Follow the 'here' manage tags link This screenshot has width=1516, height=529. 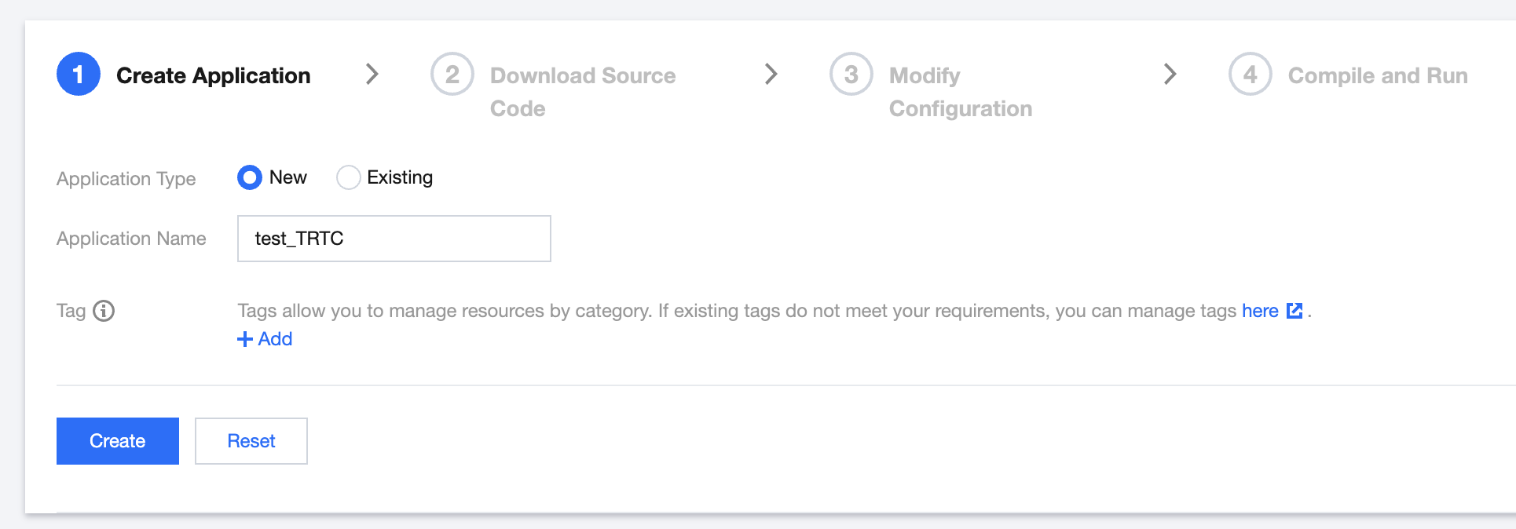click(1260, 311)
